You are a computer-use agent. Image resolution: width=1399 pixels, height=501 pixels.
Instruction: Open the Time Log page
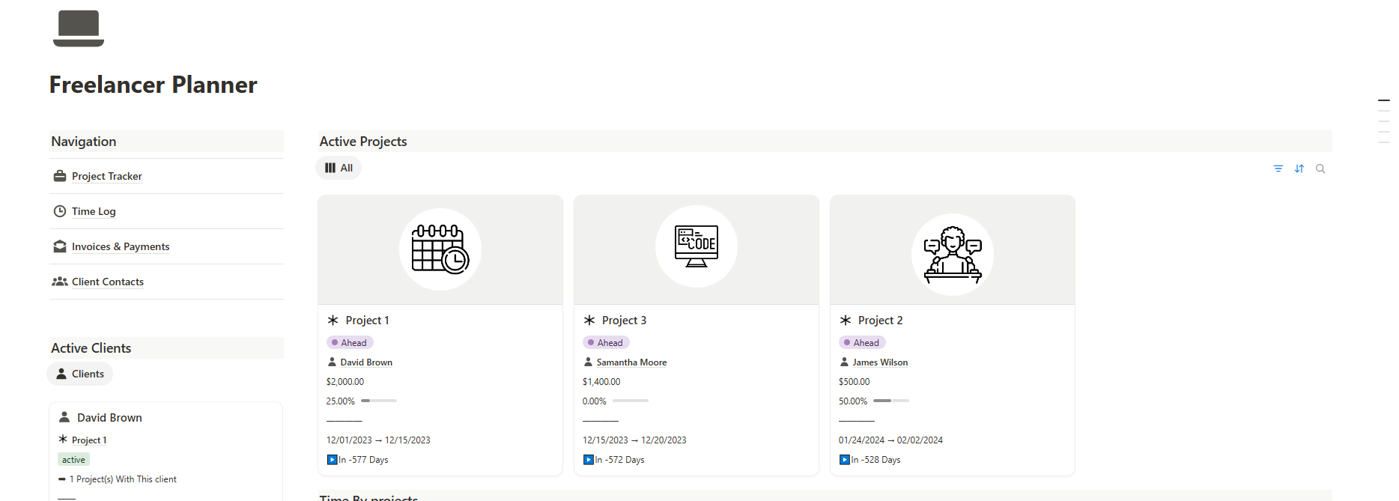tap(94, 211)
